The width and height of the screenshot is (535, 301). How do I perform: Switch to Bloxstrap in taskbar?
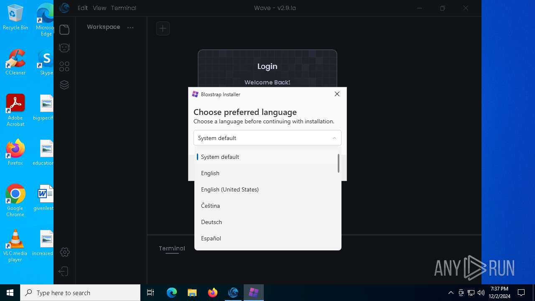click(x=254, y=293)
